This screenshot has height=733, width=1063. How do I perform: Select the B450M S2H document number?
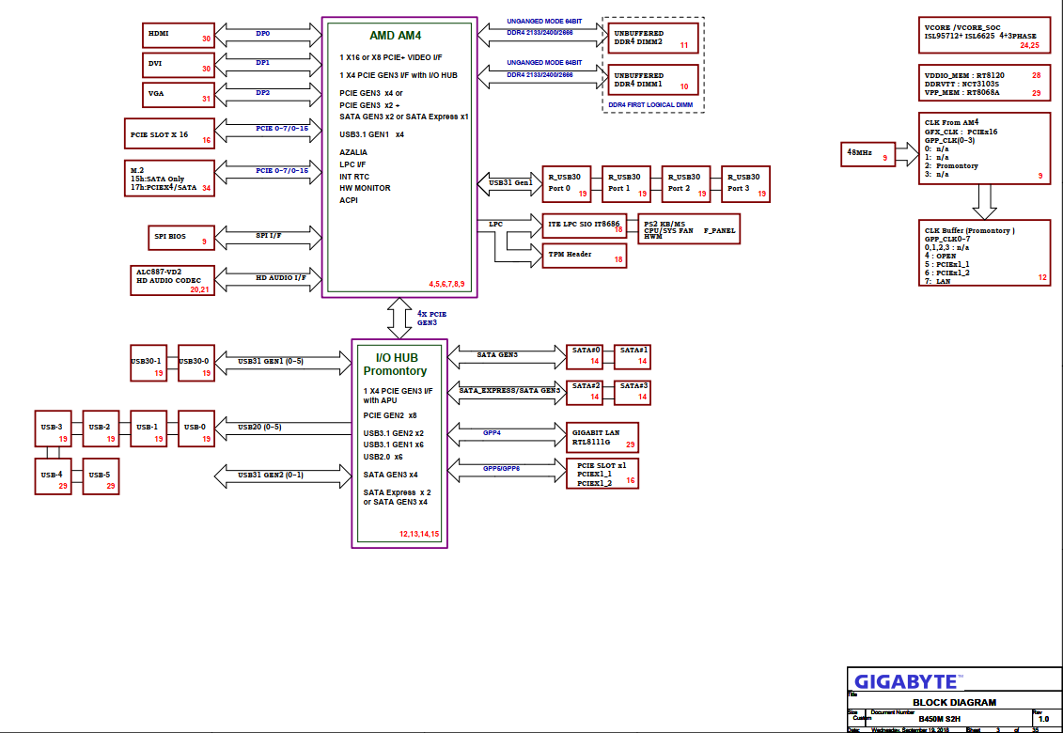[x=940, y=719]
